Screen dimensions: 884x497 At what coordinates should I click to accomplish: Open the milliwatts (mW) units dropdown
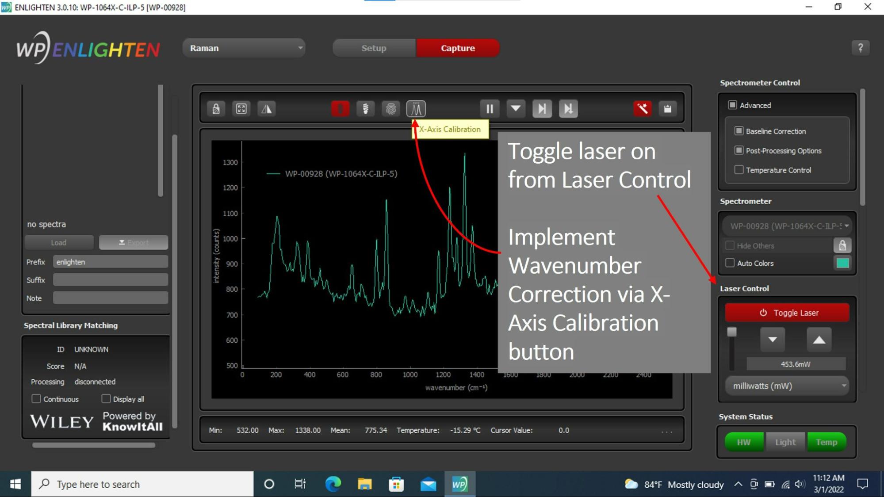click(787, 386)
